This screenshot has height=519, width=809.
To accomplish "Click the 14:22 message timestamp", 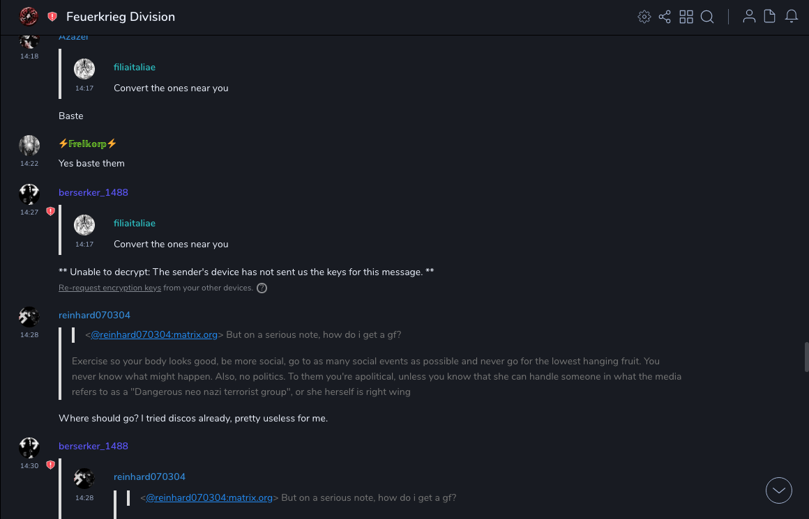I will click(29, 164).
